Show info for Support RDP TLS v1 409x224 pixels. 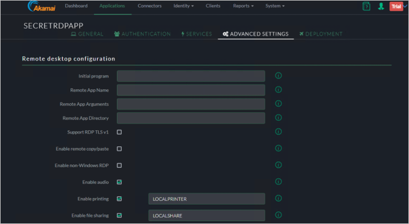click(278, 132)
